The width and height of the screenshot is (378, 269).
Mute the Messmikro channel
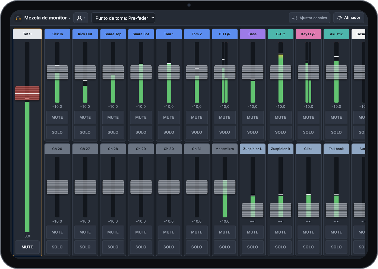(225, 232)
